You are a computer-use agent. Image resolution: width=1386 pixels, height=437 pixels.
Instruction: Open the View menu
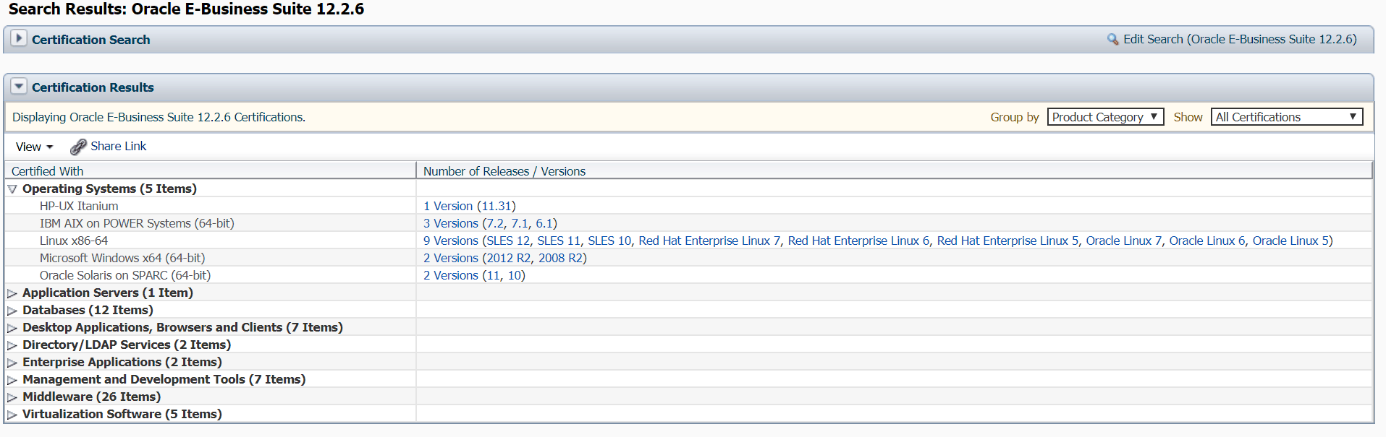tap(34, 147)
